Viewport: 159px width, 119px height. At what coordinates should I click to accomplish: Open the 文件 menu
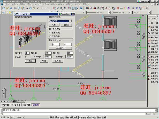(x=7, y=4)
